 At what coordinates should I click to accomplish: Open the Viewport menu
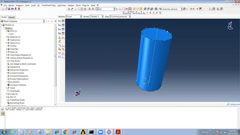[x=19, y=5]
